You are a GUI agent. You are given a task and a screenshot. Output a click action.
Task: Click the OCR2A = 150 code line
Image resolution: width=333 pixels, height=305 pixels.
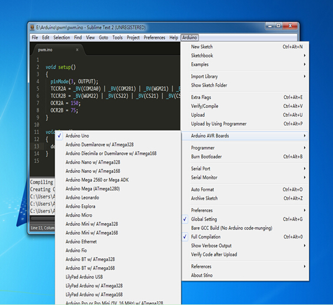click(65, 103)
